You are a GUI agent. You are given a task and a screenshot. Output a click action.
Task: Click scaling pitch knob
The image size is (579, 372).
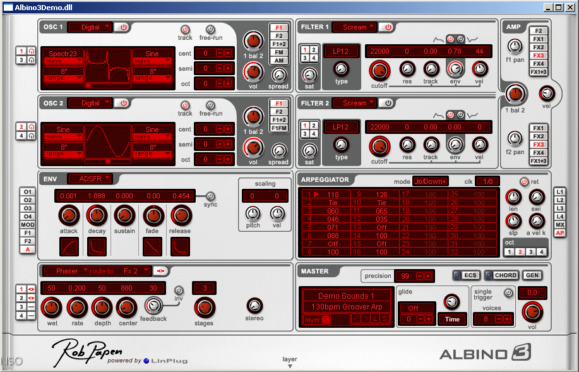click(x=253, y=213)
